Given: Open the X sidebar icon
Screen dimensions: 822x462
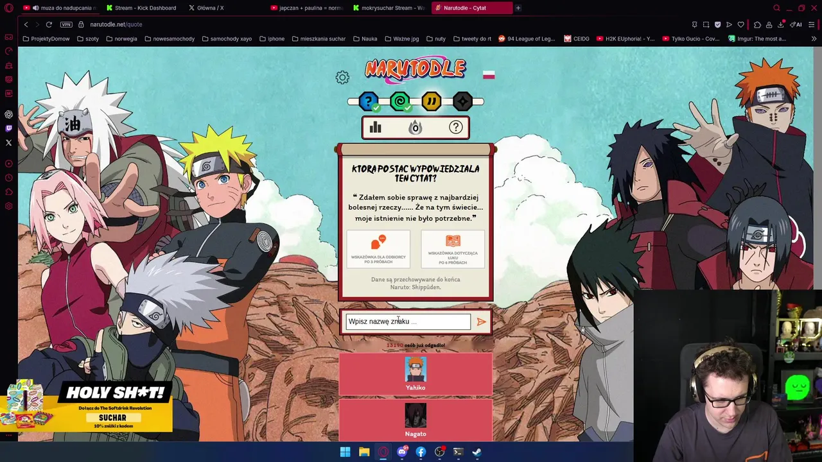Looking at the screenshot, I should tap(8, 142).
